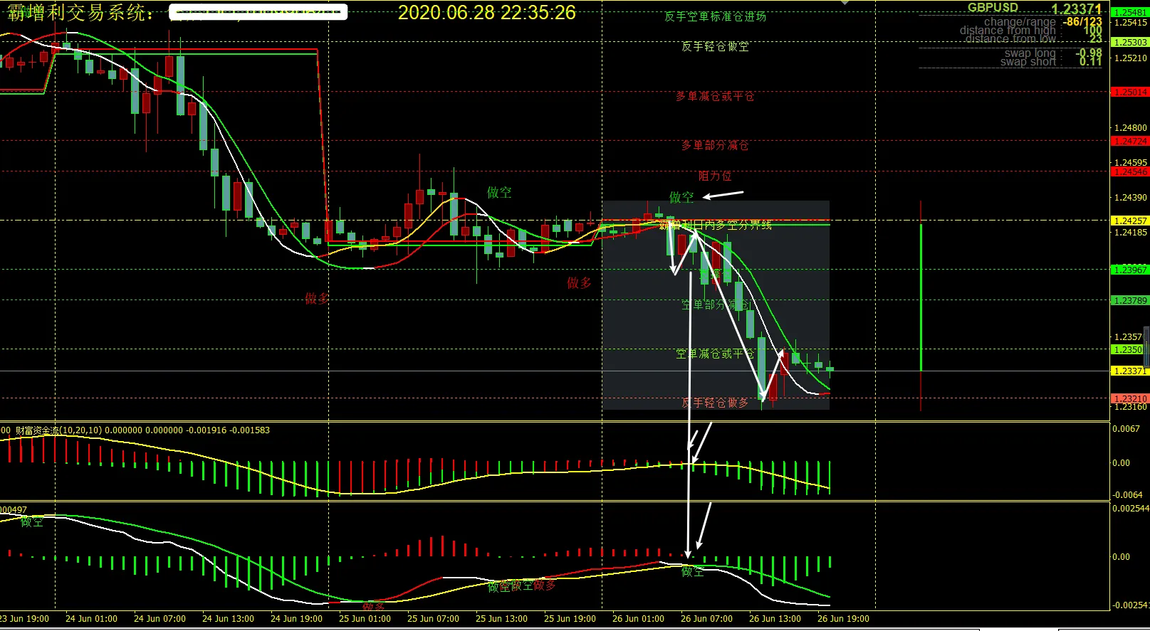Click the red 1.23210 price tag
The image size is (1150, 631).
pos(1130,399)
